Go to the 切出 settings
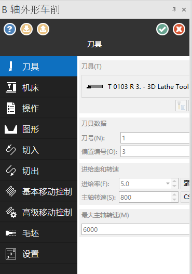Image resolution: width=192 pixels, height=274 pixels. point(38,171)
